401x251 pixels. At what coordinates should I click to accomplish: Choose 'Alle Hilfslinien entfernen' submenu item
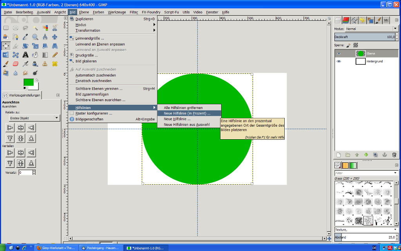[183, 107]
